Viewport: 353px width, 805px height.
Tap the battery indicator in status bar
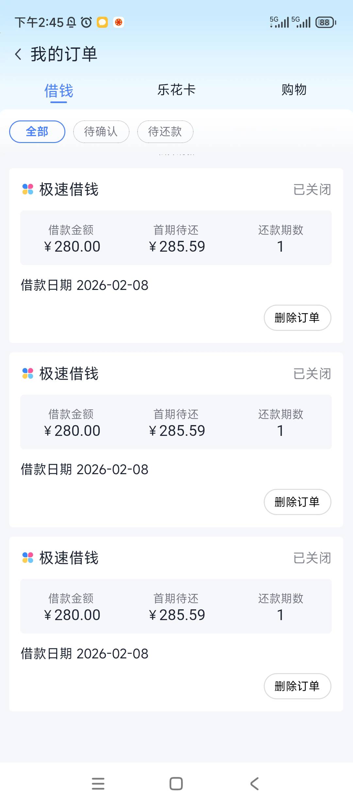[x=325, y=22]
